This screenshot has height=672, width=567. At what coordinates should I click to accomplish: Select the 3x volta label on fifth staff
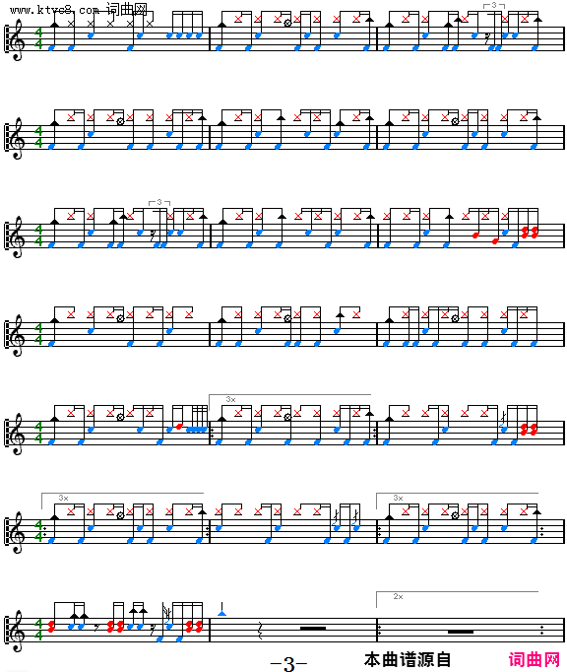(x=230, y=399)
